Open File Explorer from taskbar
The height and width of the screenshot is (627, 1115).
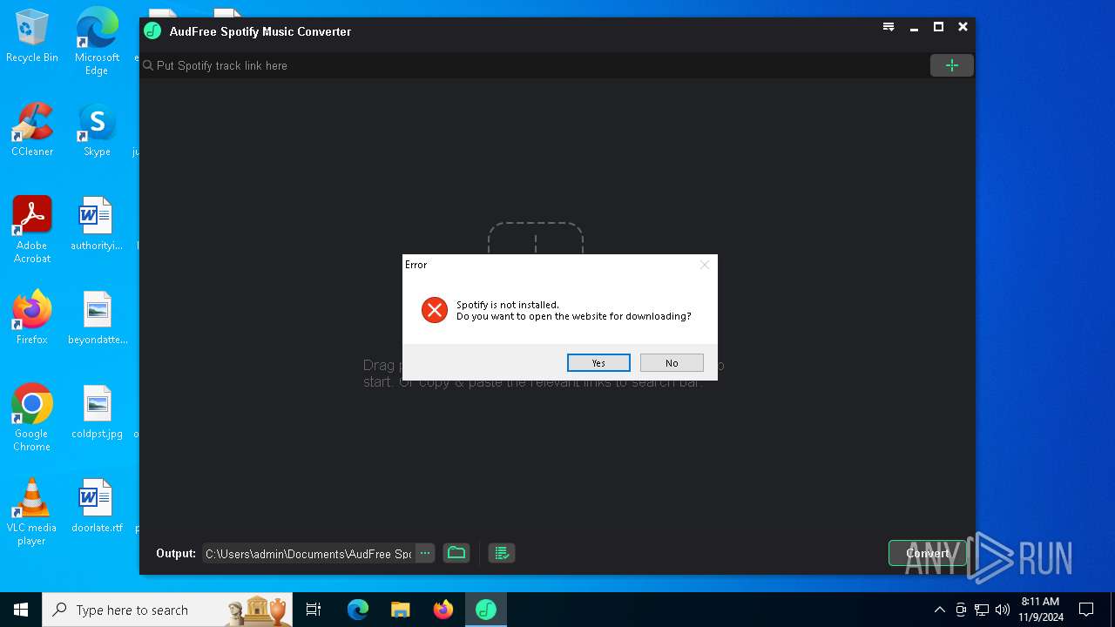tap(401, 610)
